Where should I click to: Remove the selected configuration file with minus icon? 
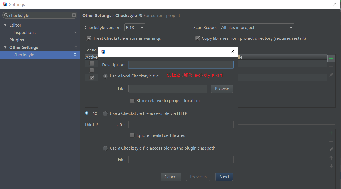point(331,67)
